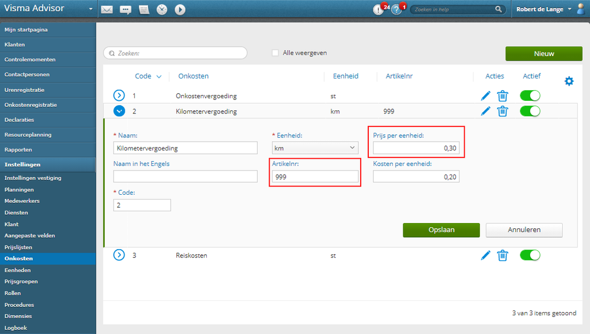Delete Kilometervergoeding with the trash icon
Image resolution: width=590 pixels, height=334 pixels.
(503, 111)
